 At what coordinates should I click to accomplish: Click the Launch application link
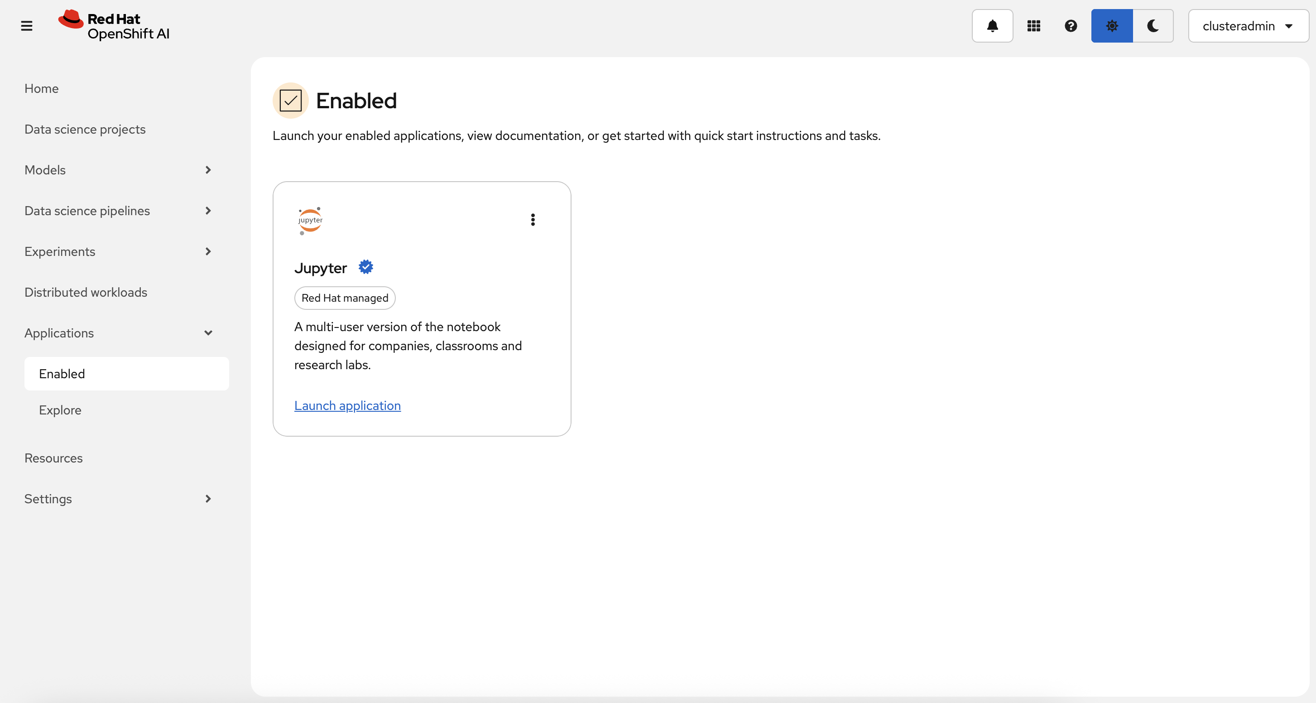tap(347, 405)
